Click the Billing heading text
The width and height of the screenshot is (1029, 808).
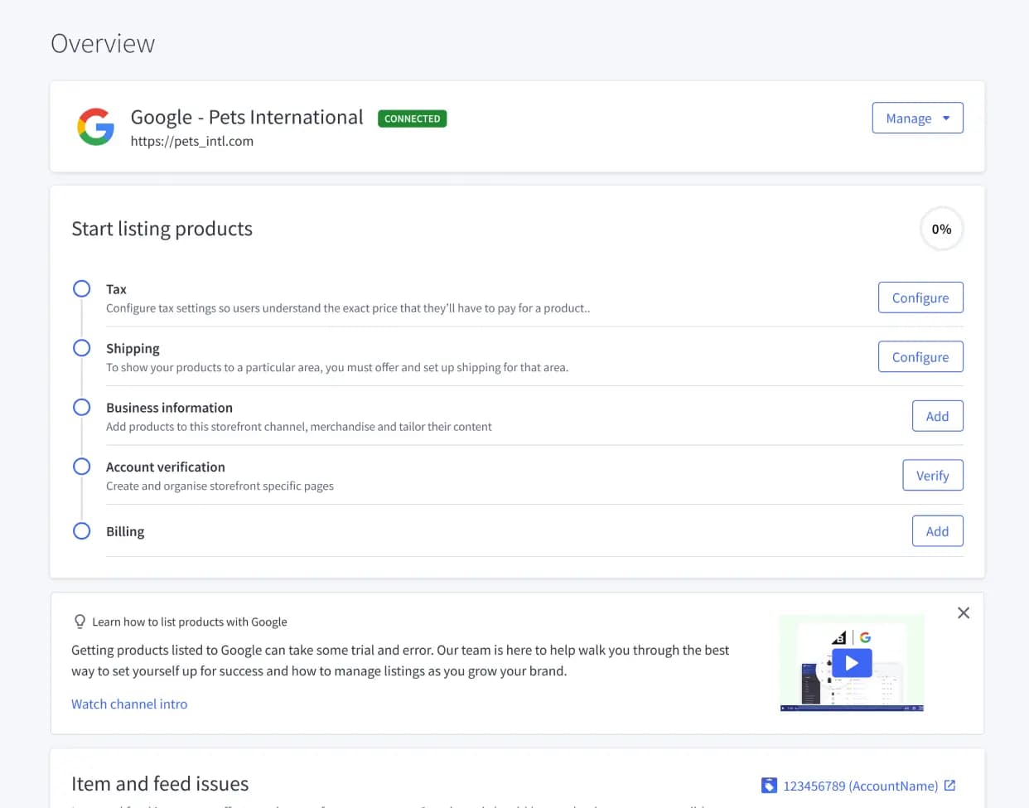[125, 532]
